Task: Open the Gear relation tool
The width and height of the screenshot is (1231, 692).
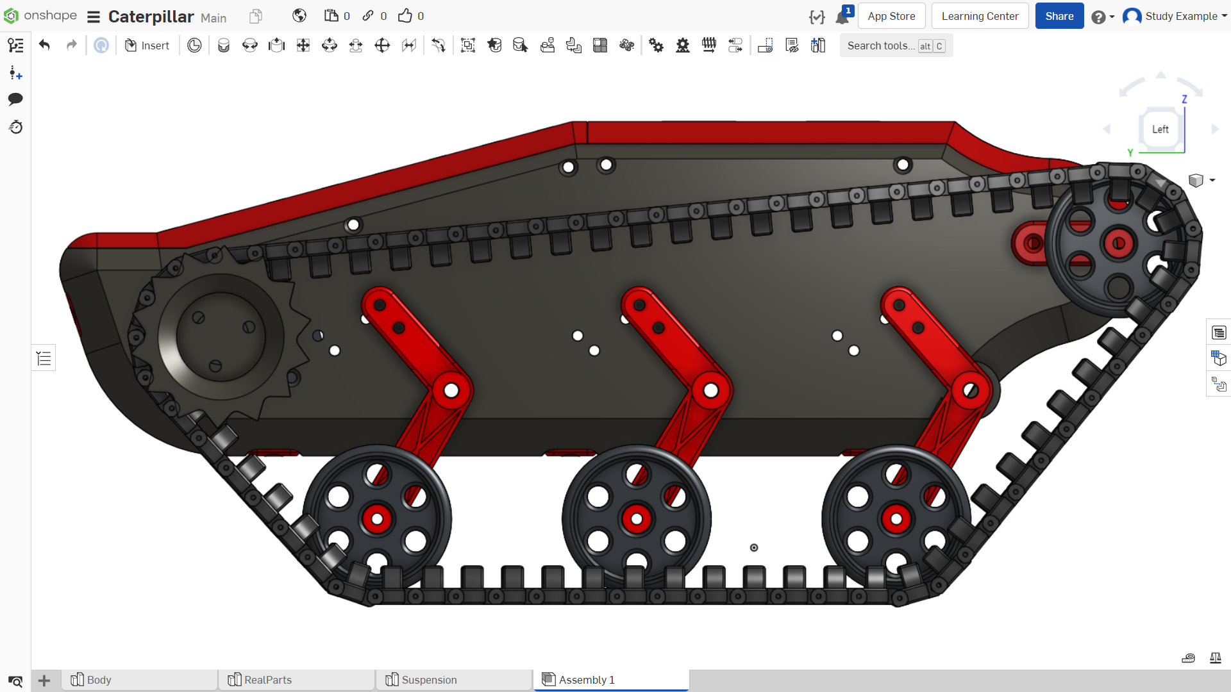Action: click(x=656, y=45)
